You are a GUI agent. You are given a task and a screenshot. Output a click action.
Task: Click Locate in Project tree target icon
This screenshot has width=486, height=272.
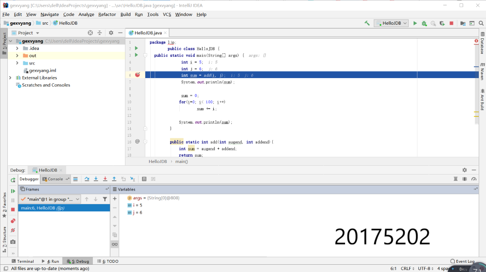tap(90, 33)
